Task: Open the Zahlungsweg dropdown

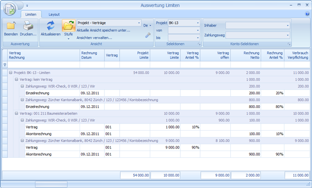Action: point(288,35)
